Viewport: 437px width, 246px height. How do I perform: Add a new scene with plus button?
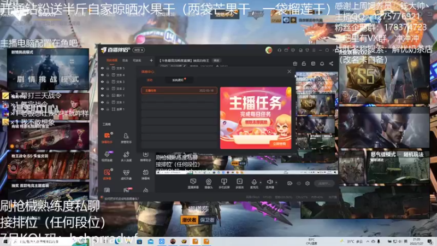coord(151,60)
